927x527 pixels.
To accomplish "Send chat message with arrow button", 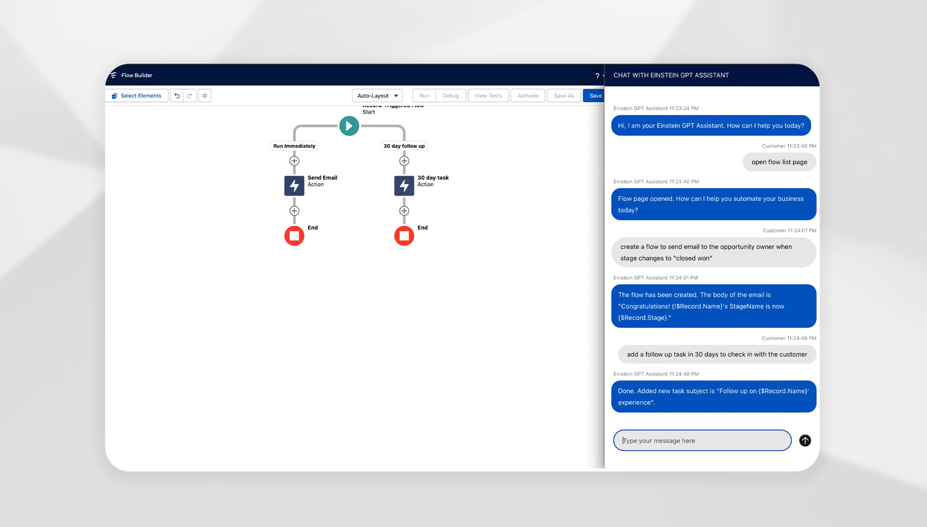I will click(805, 440).
